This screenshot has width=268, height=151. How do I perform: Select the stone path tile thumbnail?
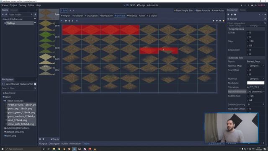point(46,70)
